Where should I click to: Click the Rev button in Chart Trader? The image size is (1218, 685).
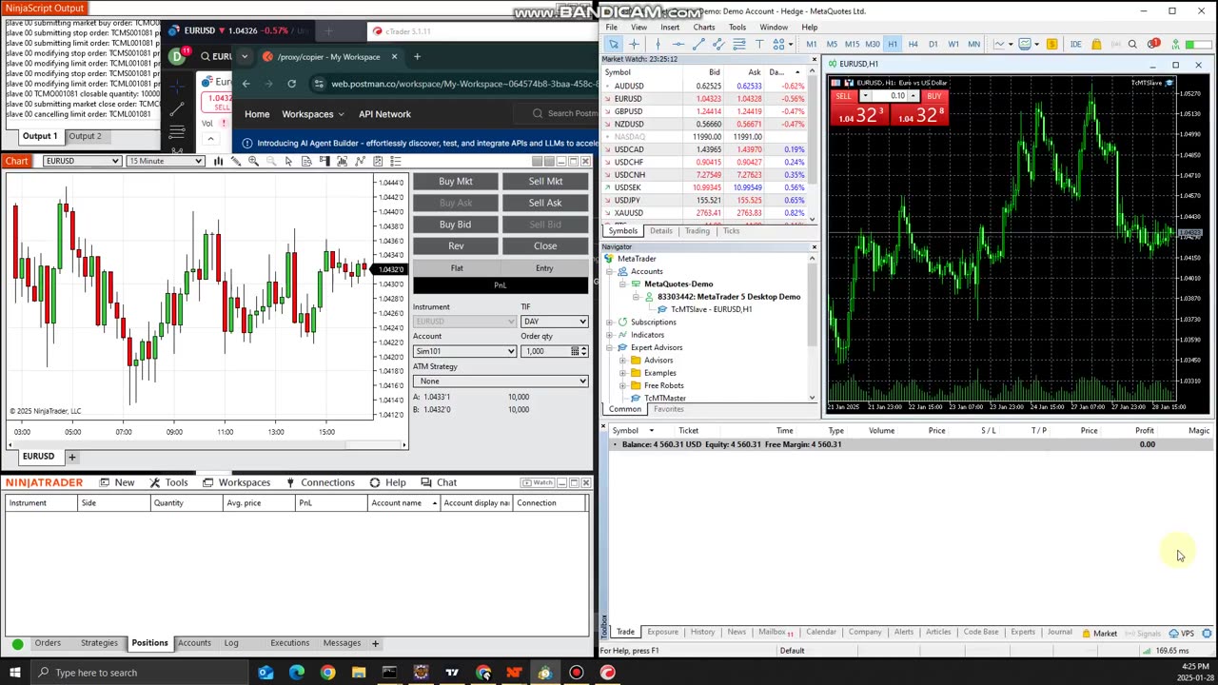click(x=456, y=245)
